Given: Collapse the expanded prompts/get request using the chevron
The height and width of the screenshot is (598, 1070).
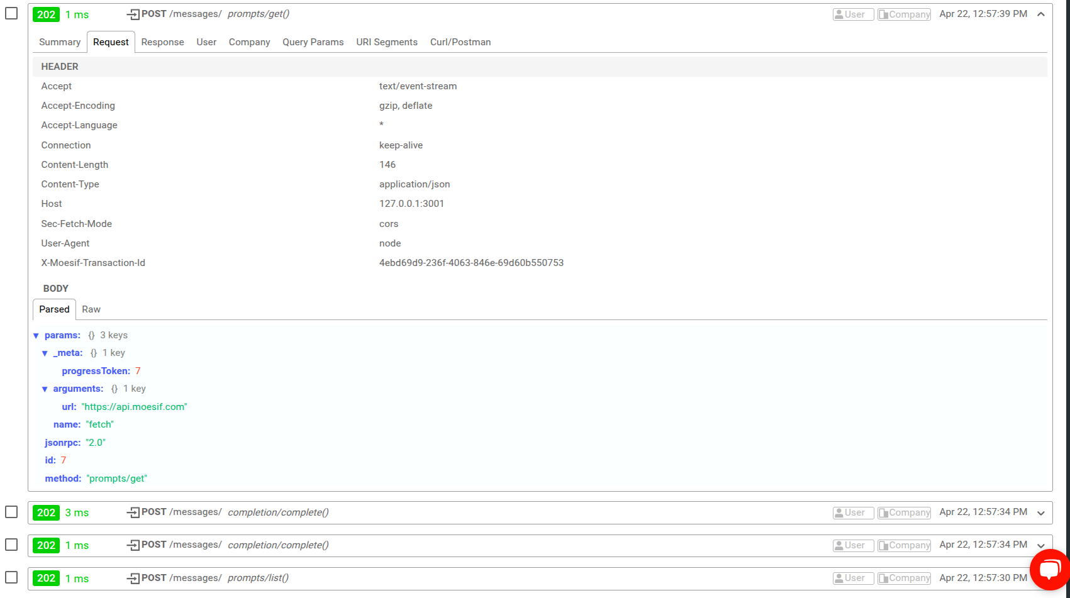Looking at the screenshot, I should pos(1041,13).
